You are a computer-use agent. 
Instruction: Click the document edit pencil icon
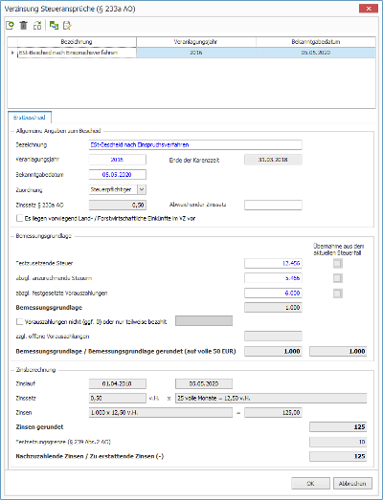[x=67, y=25]
